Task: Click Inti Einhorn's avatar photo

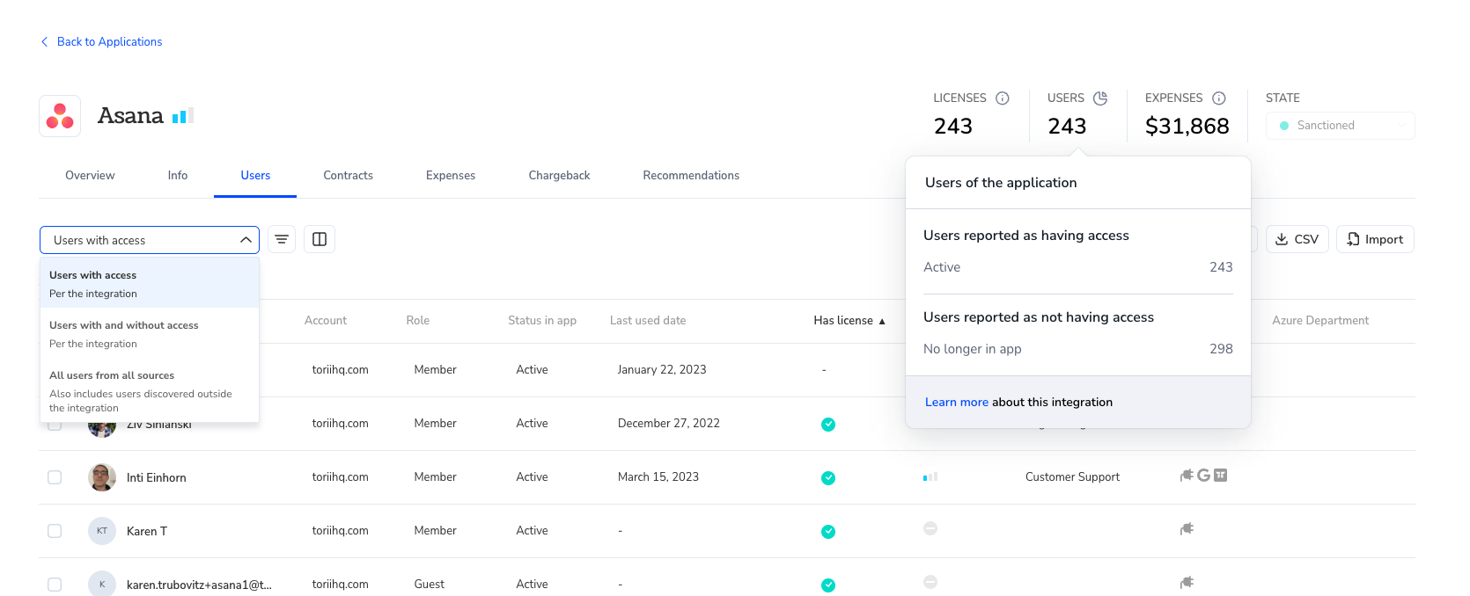Action: (x=102, y=477)
